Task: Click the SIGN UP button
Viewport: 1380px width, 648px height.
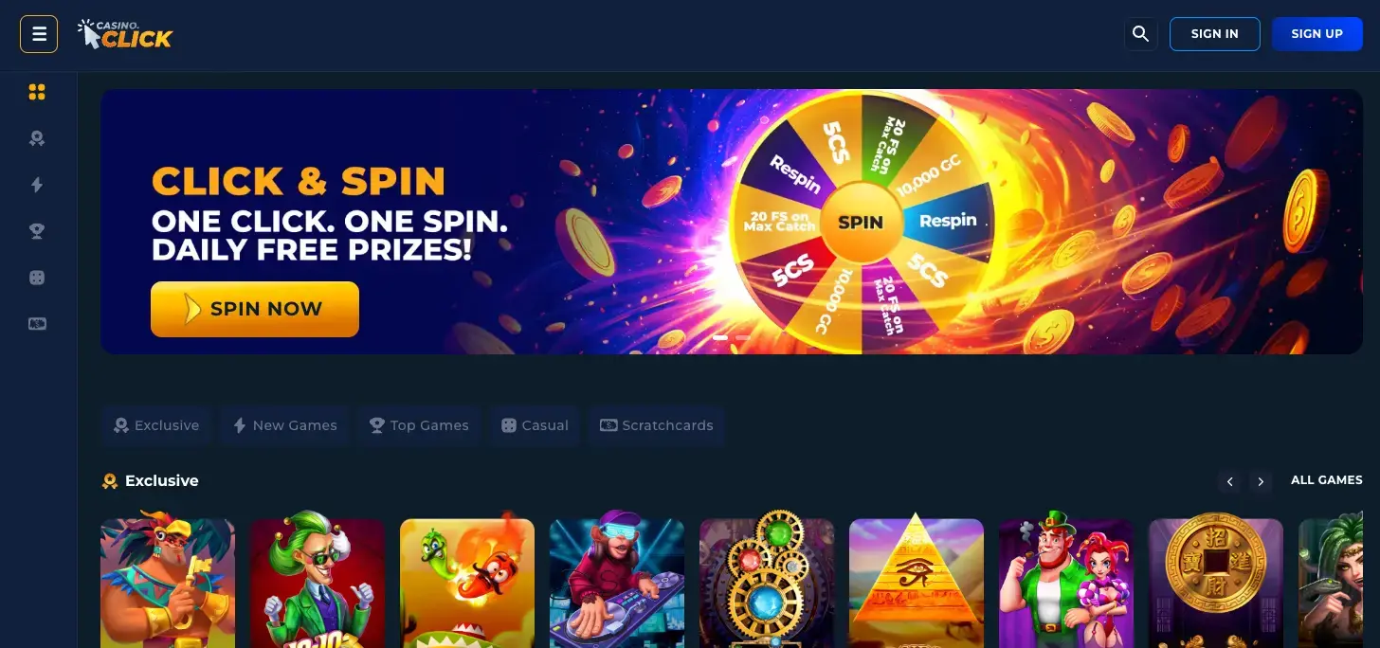Action: 1316,34
